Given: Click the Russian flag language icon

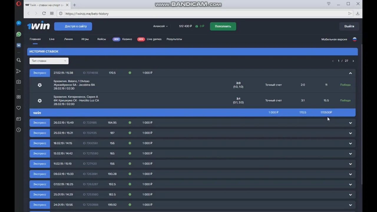Looking at the screenshot, I should [355, 39].
